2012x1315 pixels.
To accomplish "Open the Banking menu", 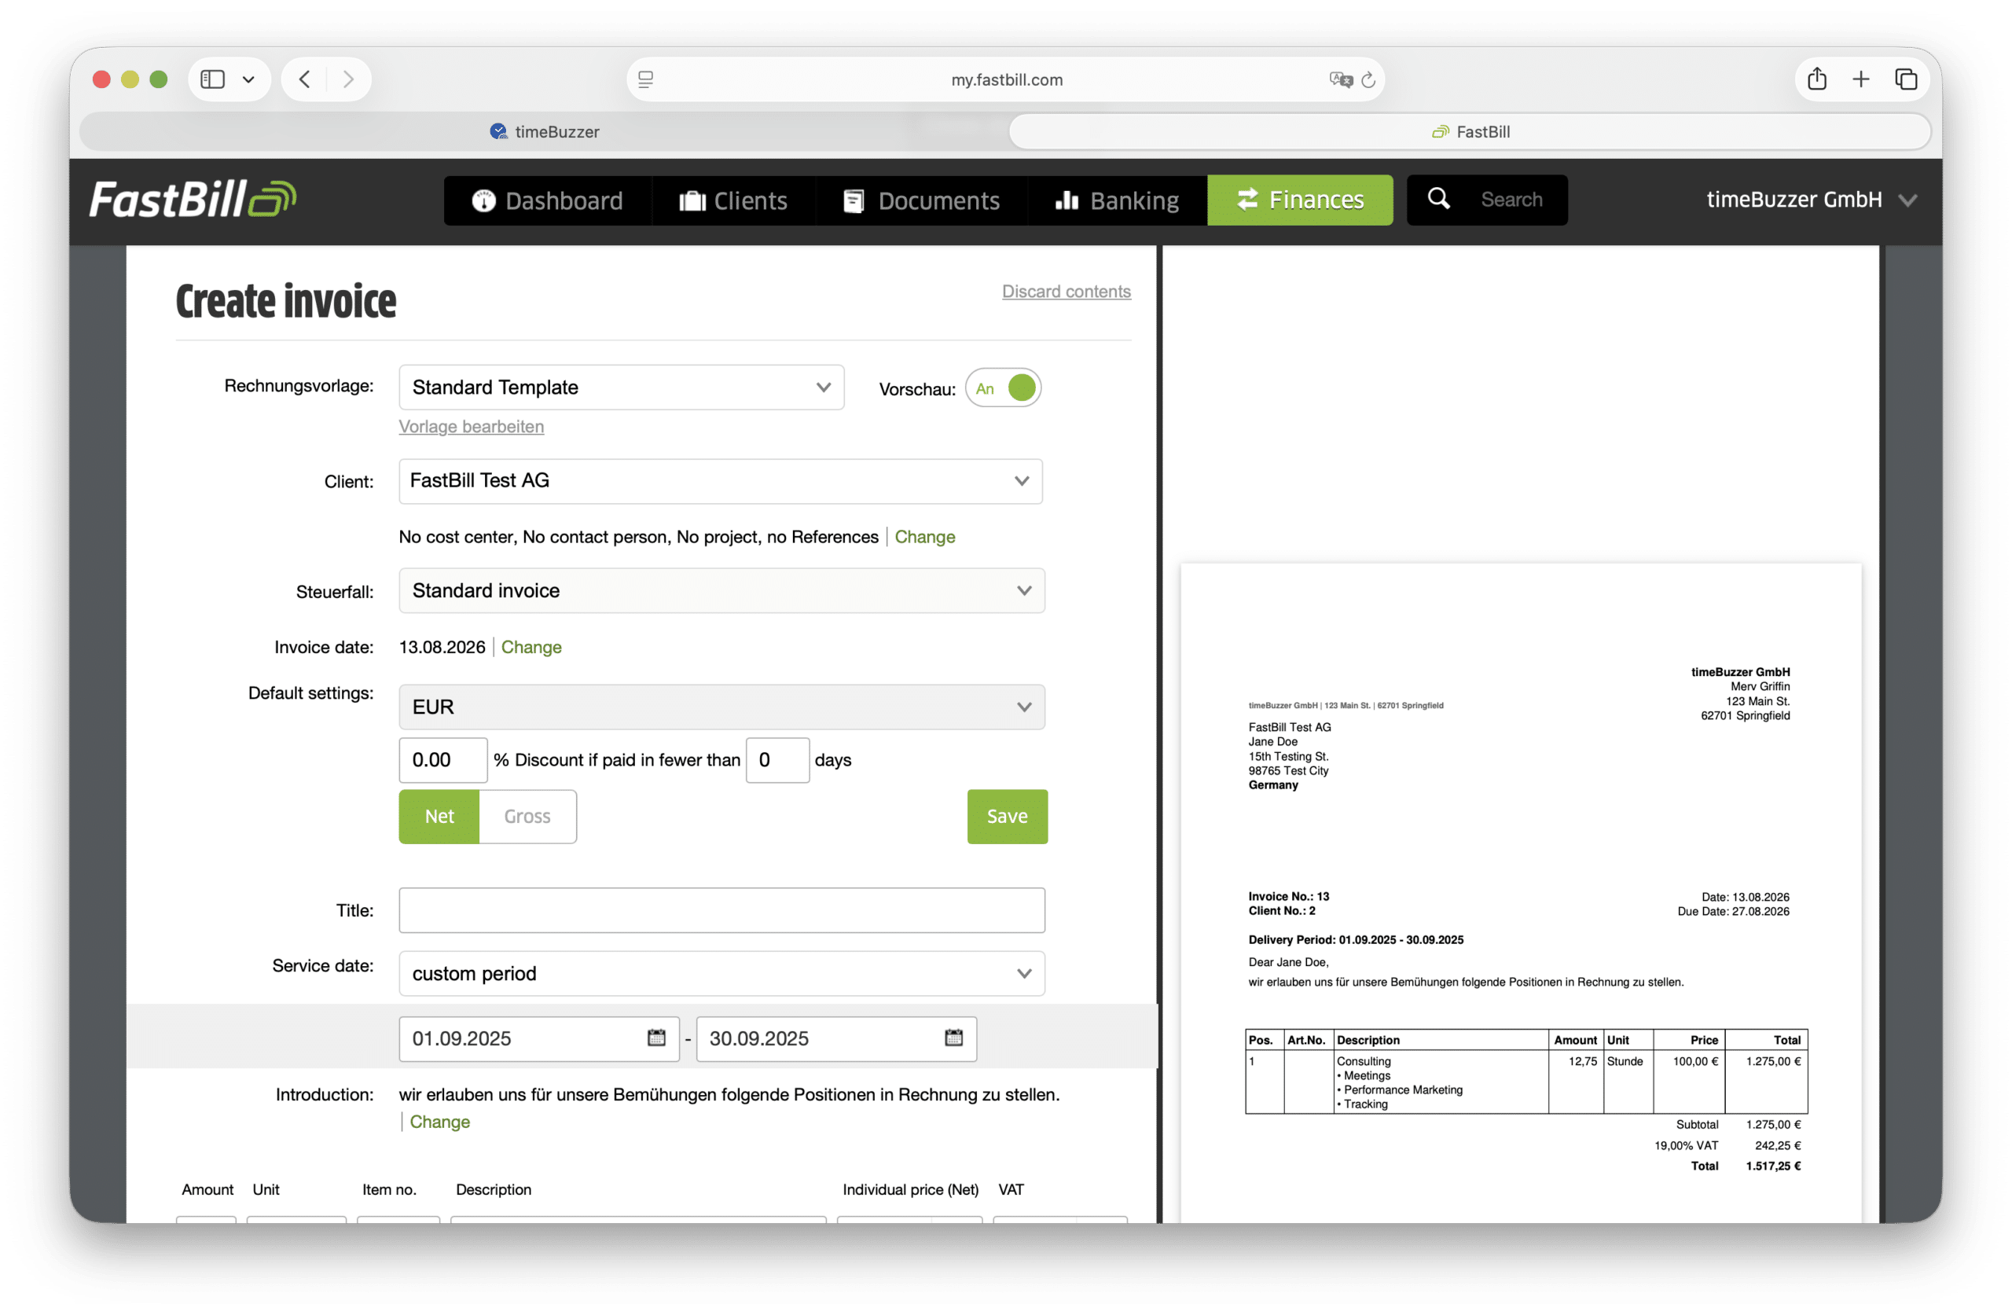I will [x=1118, y=200].
